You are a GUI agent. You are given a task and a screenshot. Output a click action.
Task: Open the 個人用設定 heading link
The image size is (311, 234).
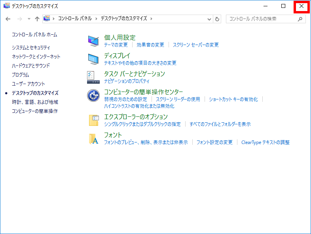pos(120,37)
